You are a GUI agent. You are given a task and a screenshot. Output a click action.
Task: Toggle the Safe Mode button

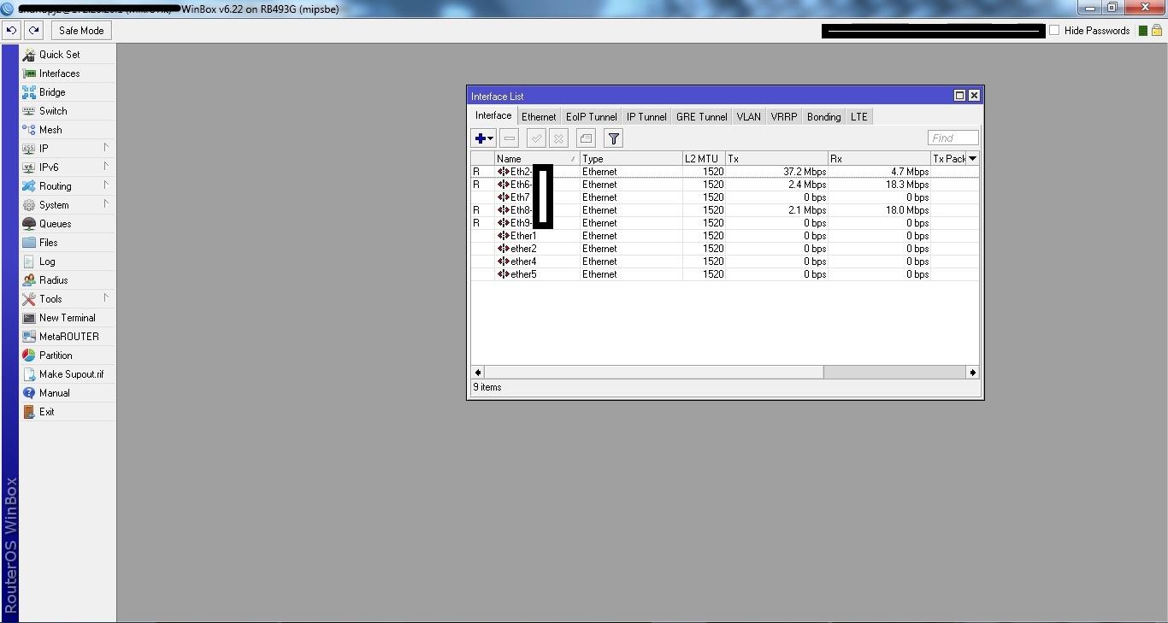point(81,30)
